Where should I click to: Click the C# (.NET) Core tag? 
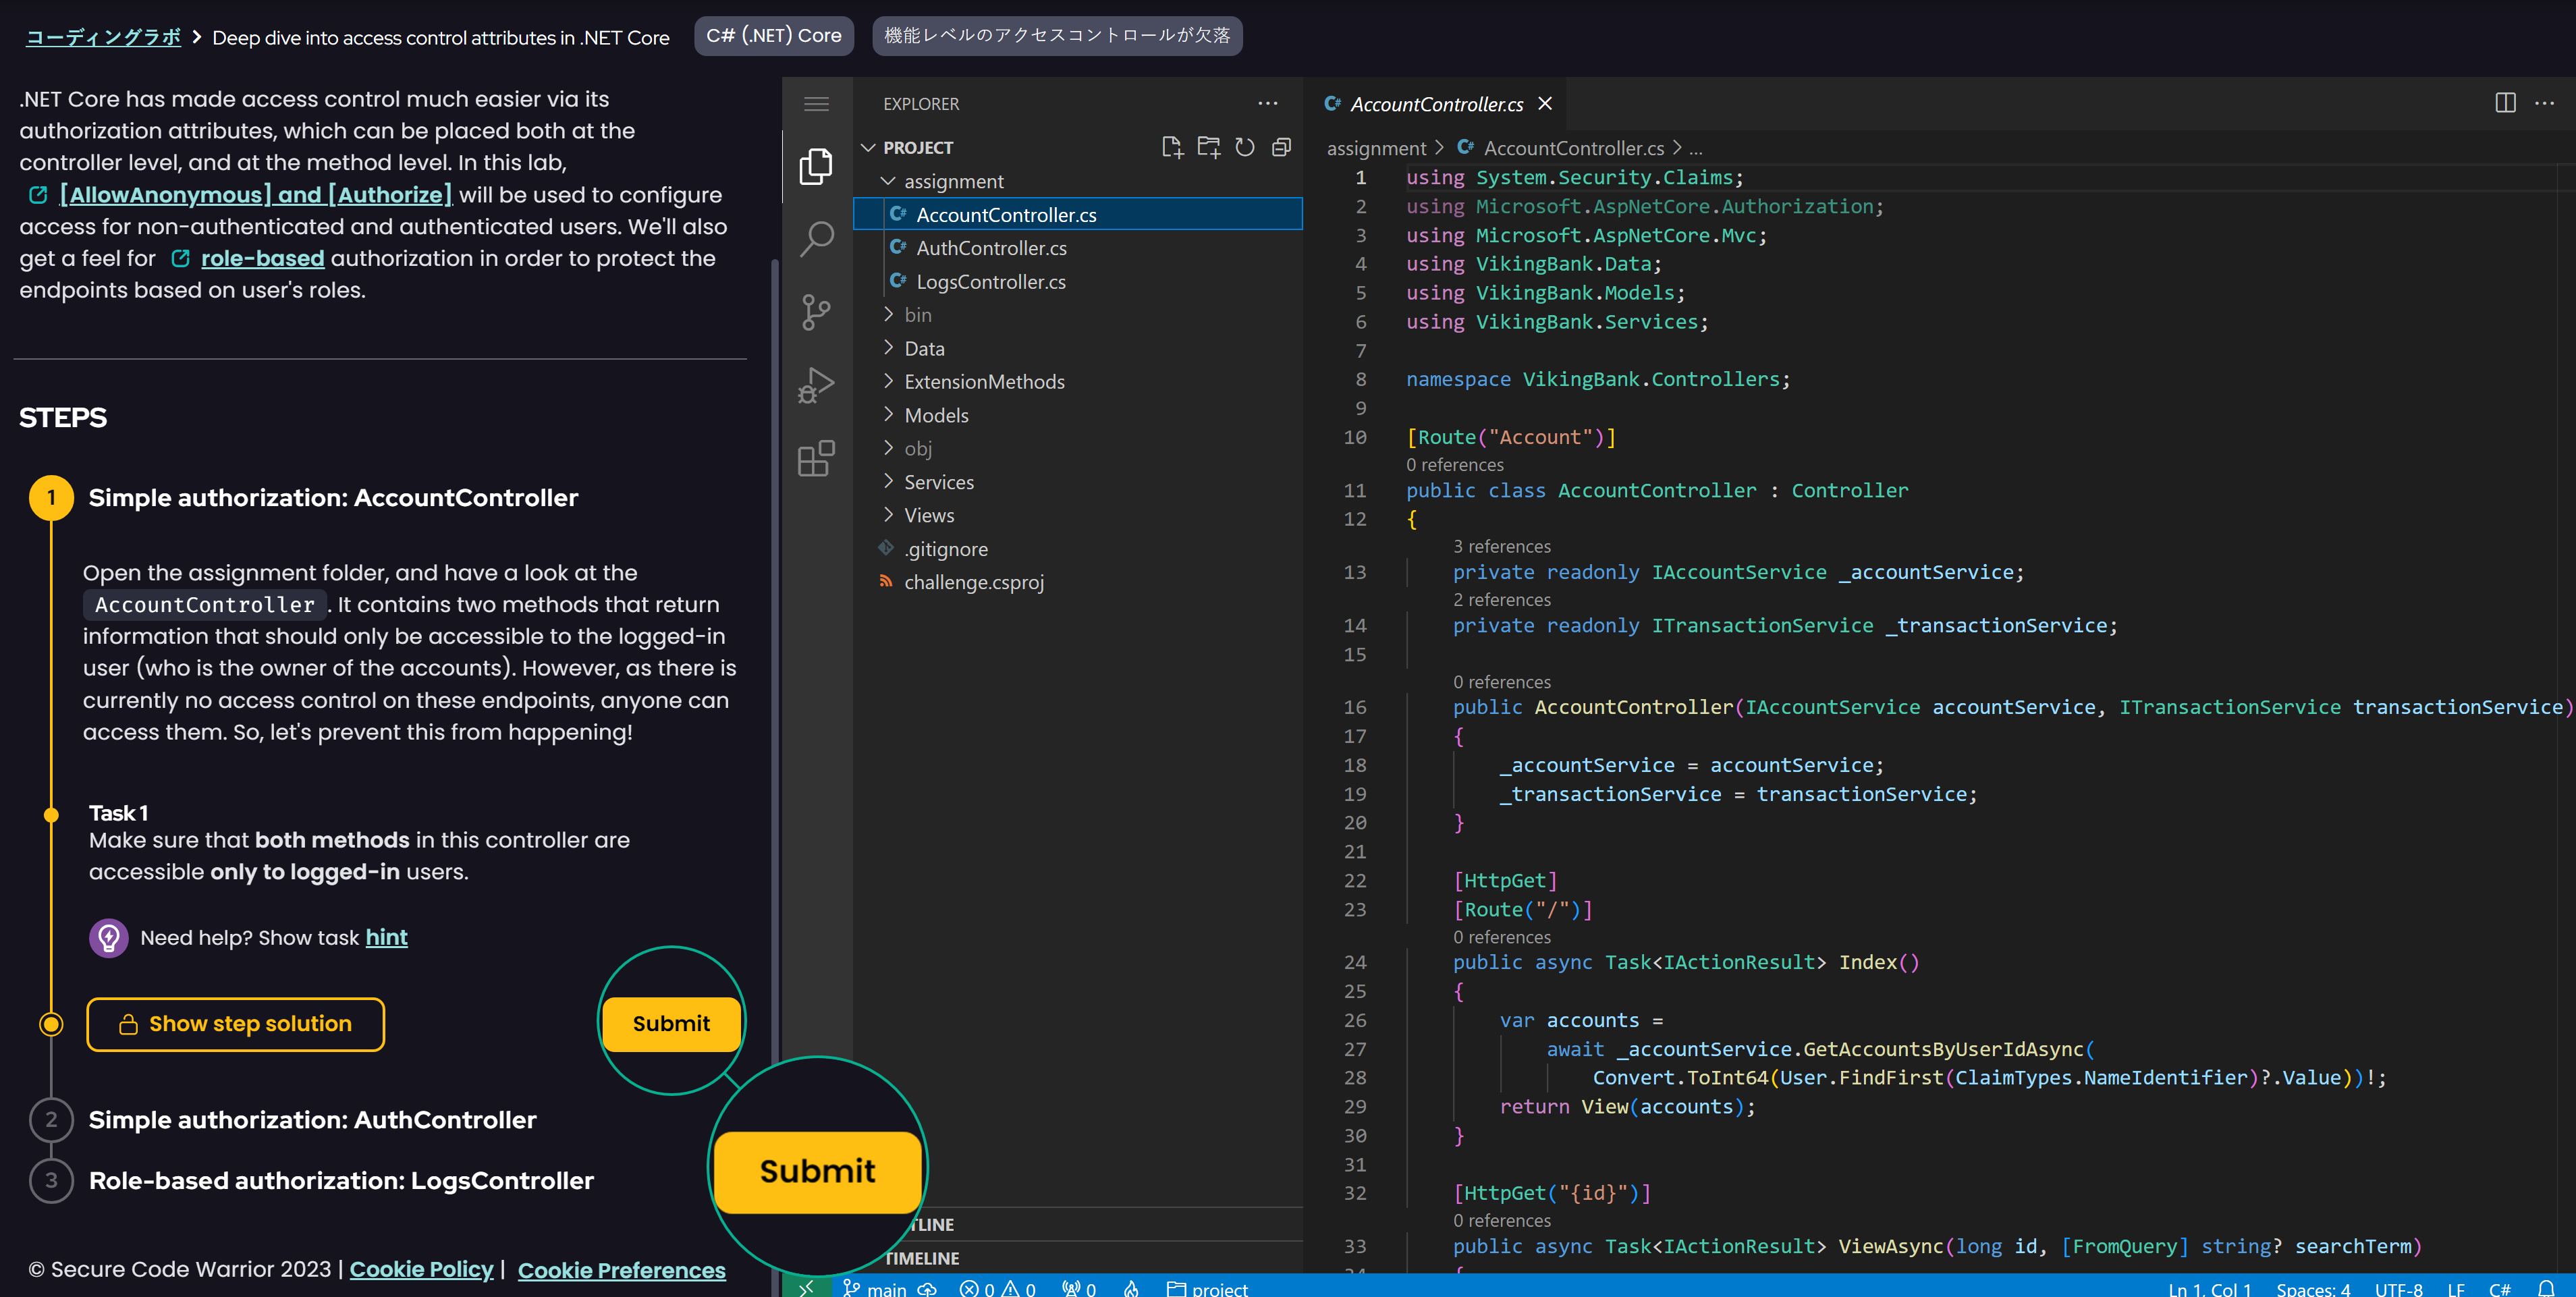coord(773,36)
